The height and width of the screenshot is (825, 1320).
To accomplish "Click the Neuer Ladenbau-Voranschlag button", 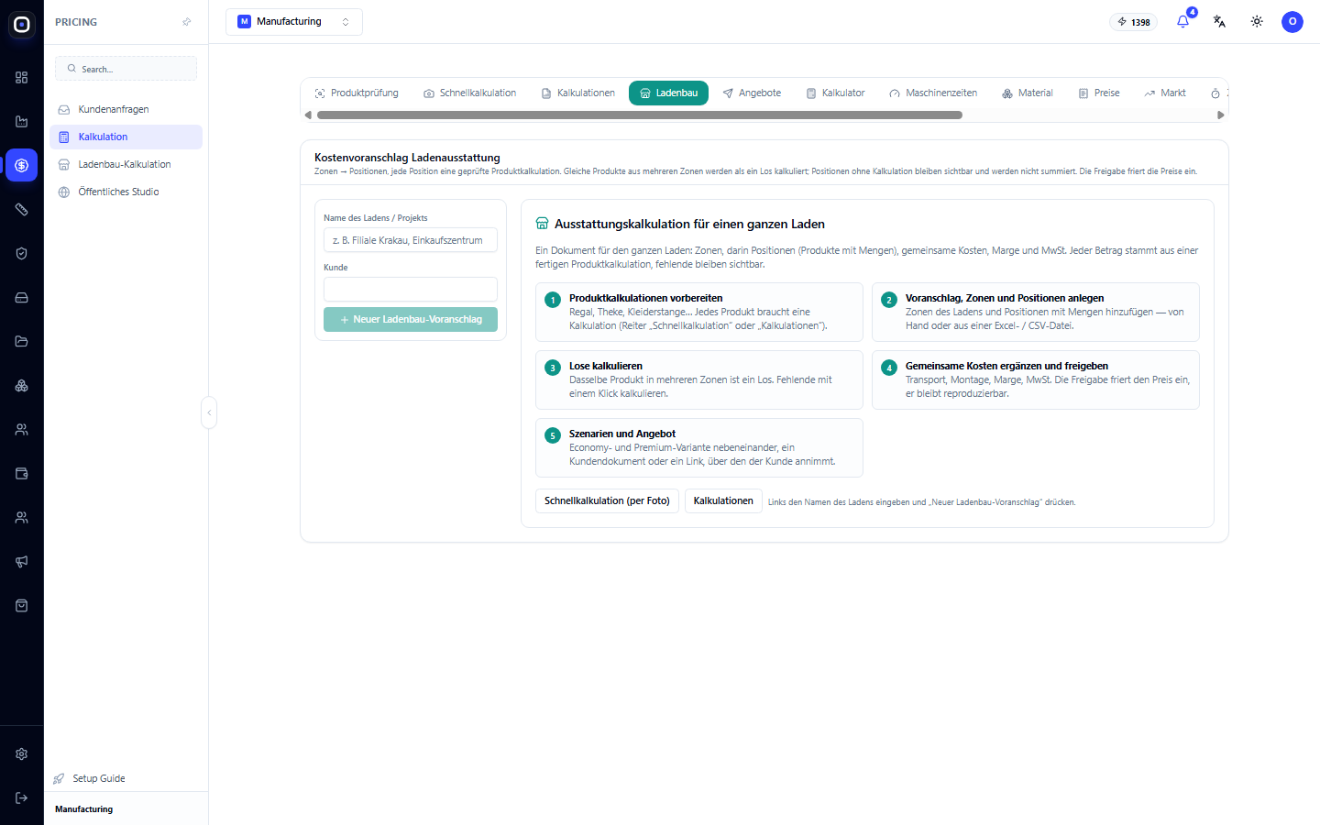I will point(411,319).
